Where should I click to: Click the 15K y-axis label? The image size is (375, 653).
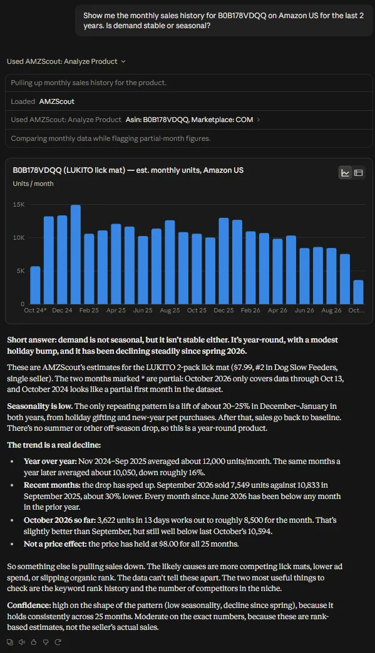coord(19,205)
